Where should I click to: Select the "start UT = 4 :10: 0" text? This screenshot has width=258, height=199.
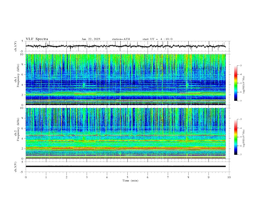157,39
